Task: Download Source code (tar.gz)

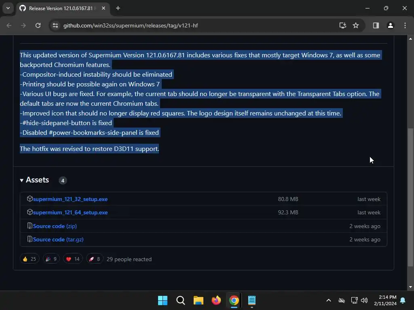Action: 58,240
